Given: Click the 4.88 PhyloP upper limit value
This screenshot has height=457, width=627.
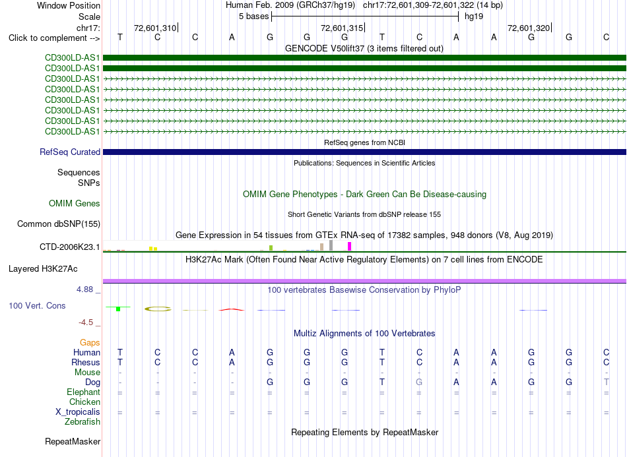Looking at the screenshot, I should pyautogui.click(x=84, y=289).
